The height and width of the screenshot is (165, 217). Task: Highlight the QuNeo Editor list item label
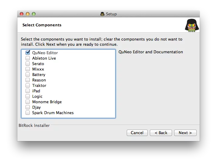point(45,53)
